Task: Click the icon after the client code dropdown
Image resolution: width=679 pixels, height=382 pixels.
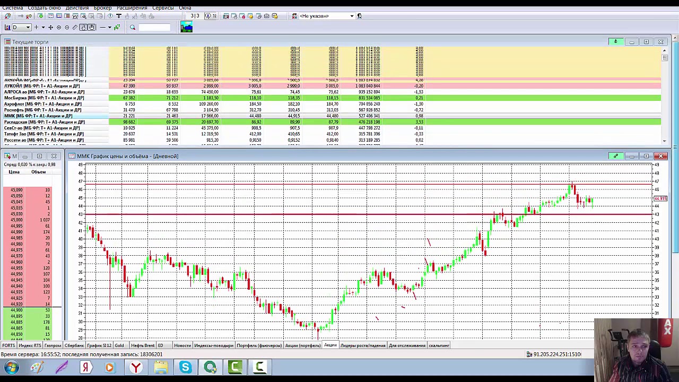Action: point(359,16)
